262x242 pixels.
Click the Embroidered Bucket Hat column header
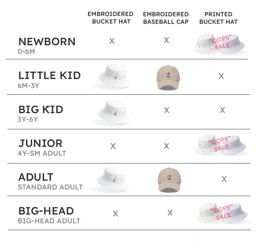pyautogui.click(x=110, y=18)
